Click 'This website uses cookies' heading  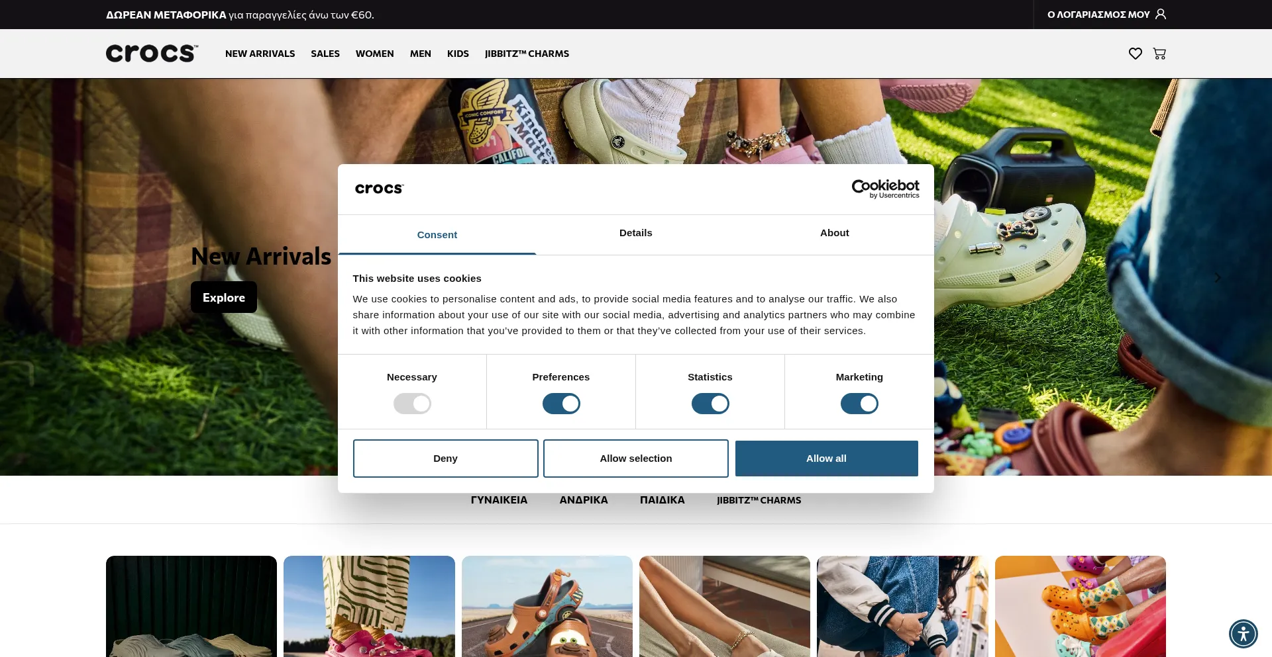coord(417,279)
